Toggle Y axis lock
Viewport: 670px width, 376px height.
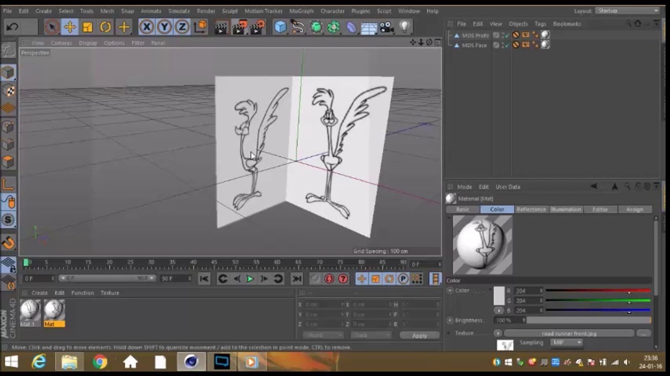click(x=164, y=27)
